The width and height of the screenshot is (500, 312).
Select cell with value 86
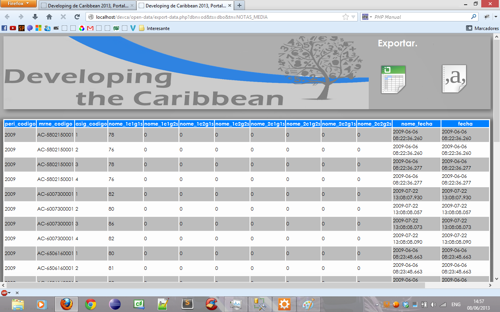tap(125, 224)
